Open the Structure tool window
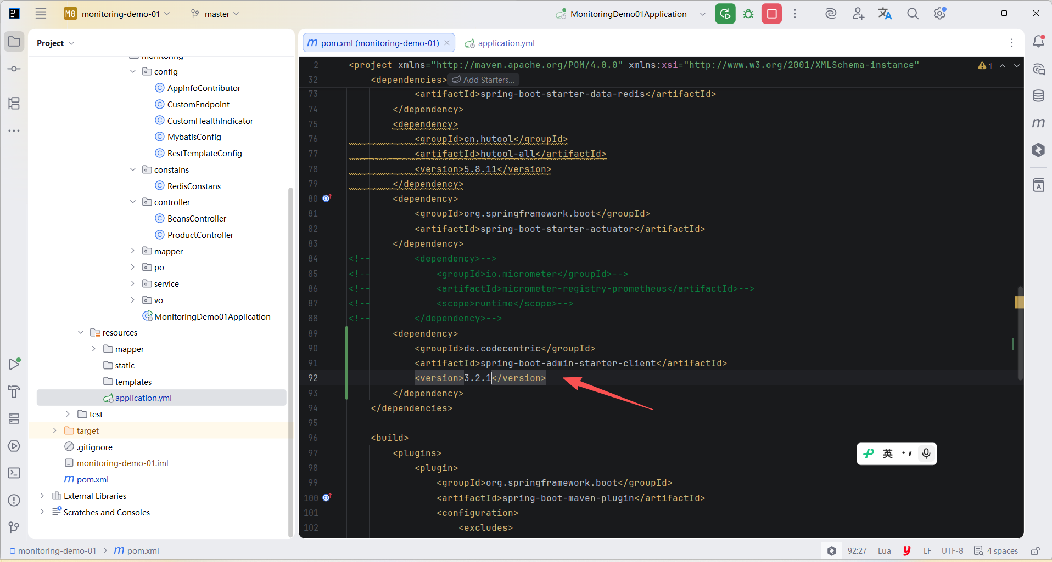The image size is (1052, 562). (14, 103)
